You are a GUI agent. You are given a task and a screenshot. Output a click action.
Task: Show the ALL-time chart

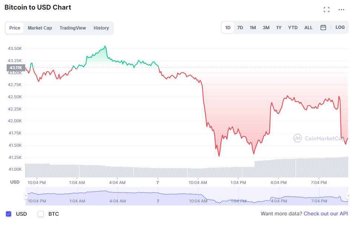pyautogui.click(x=308, y=27)
